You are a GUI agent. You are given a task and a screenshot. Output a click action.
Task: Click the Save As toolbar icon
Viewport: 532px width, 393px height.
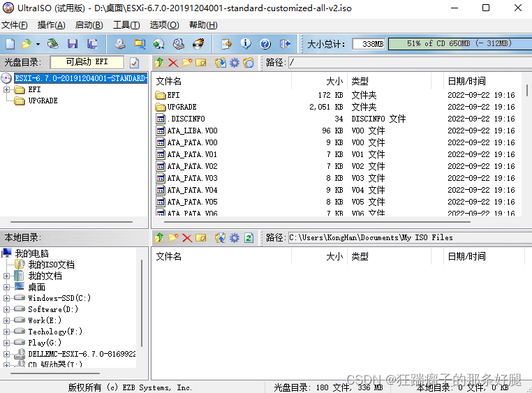tap(92, 44)
